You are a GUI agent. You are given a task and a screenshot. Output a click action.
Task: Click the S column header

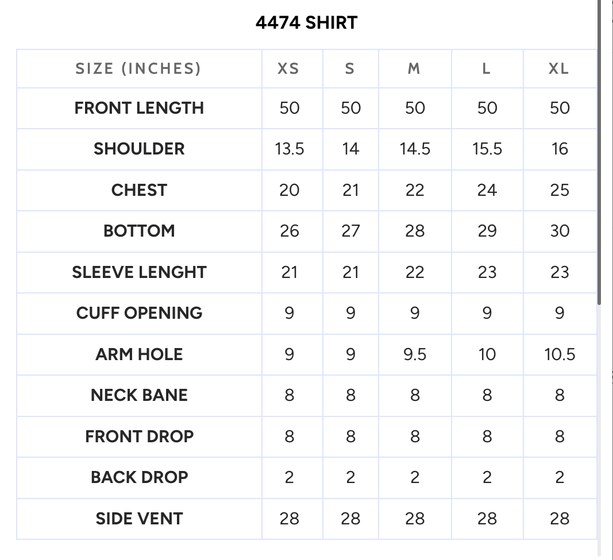pos(350,69)
